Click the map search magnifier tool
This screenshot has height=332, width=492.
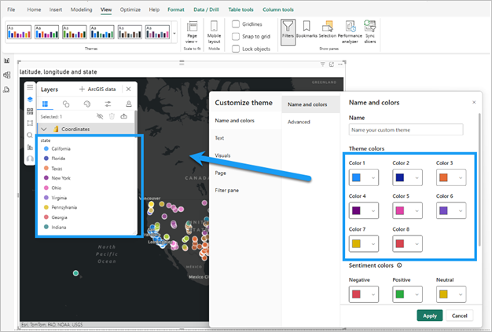tap(30, 135)
